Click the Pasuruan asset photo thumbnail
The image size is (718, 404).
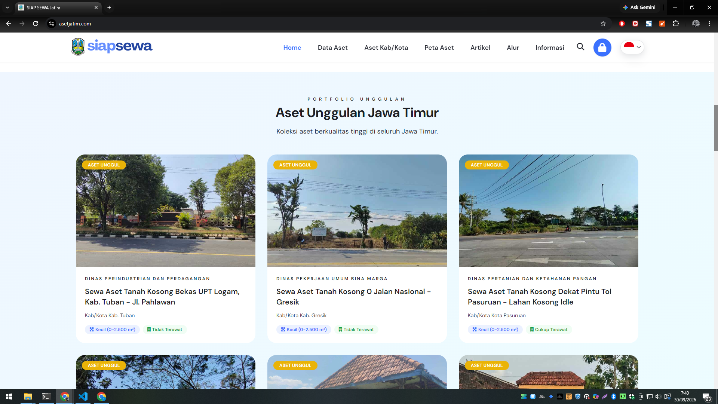click(x=549, y=211)
